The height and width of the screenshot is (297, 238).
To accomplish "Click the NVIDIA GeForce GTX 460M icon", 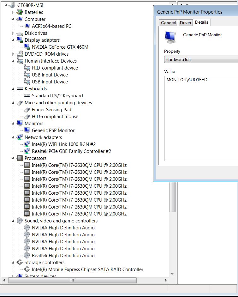I will click(x=27, y=47).
